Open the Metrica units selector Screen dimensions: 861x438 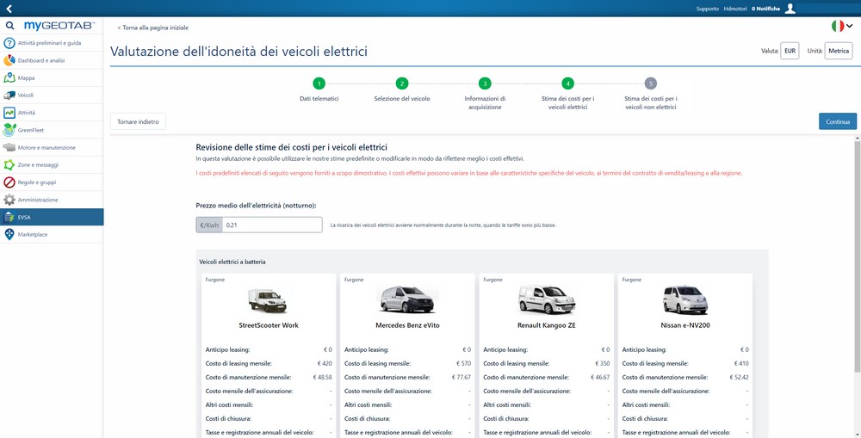pos(839,51)
